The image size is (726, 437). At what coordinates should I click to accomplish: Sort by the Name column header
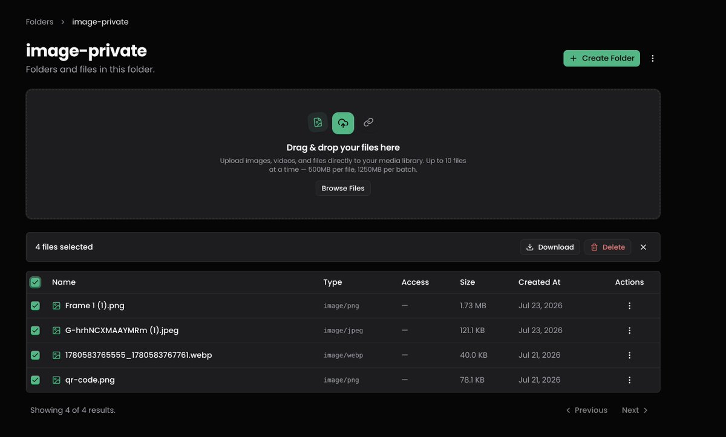pos(64,282)
